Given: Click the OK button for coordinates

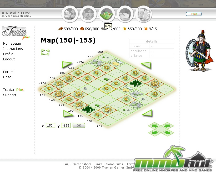Looking at the screenshot, I should (79, 125).
